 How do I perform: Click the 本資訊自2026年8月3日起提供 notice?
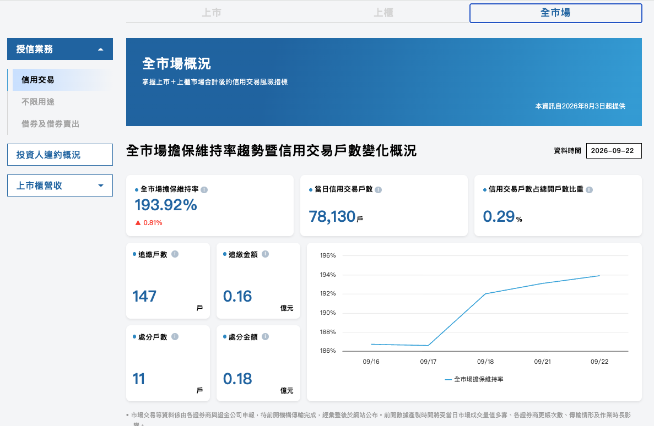(580, 106)
